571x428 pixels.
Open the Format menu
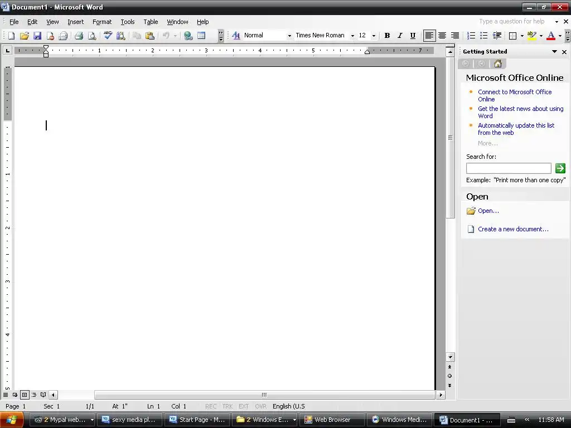point(102,22)
